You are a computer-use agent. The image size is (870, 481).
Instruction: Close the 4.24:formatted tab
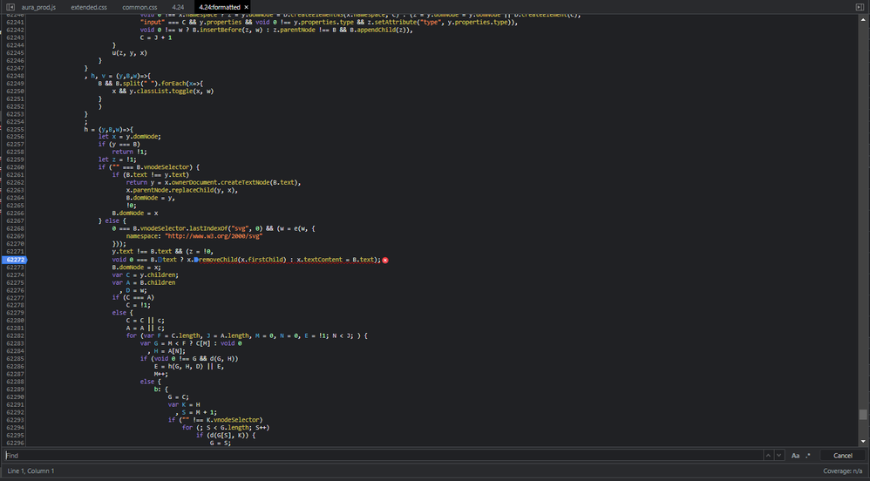click(x=248, y=7)
